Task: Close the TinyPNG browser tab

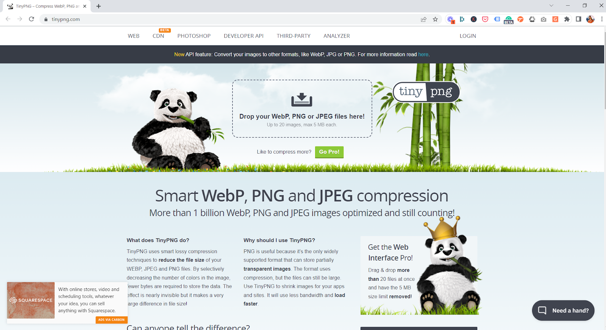Action: [85, 6]
